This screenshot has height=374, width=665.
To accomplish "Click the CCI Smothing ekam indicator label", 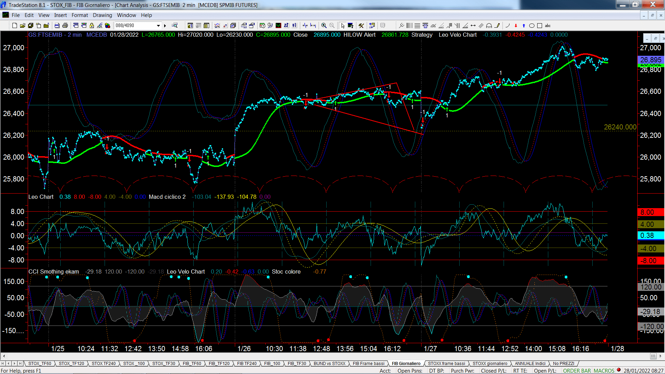I will click(x=54, y=272).
